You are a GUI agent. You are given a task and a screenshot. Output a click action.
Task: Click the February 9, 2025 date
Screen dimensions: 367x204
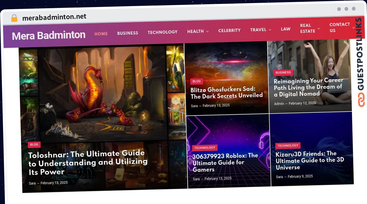coord(300,176)
